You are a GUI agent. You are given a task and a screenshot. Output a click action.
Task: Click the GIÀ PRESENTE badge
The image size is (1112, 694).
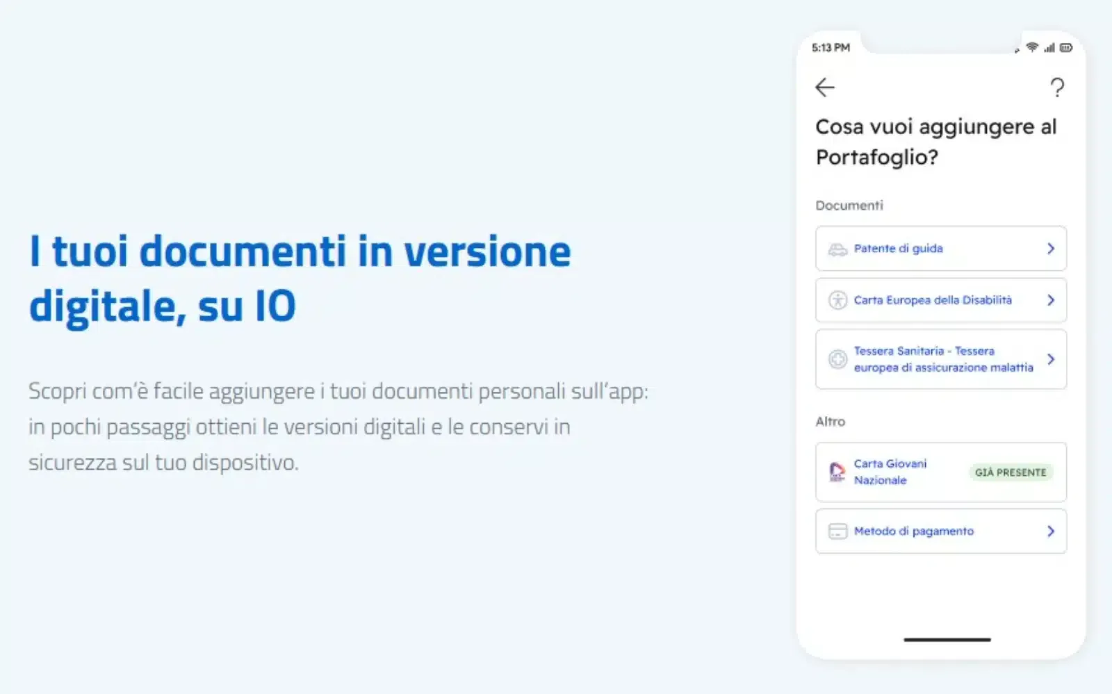1011,472
